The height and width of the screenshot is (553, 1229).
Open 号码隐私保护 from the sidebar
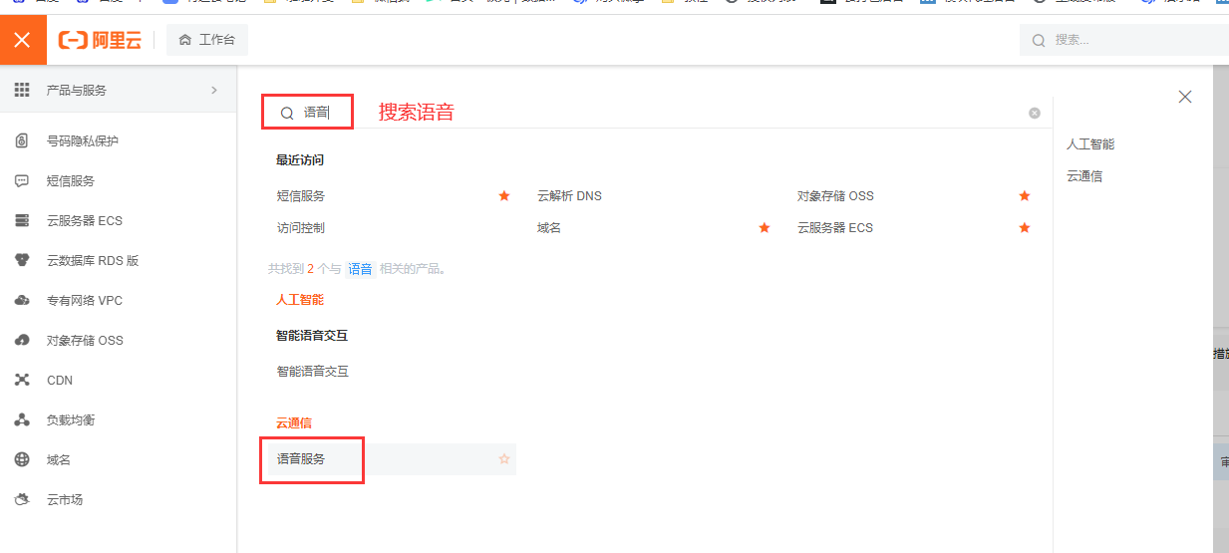83,141
